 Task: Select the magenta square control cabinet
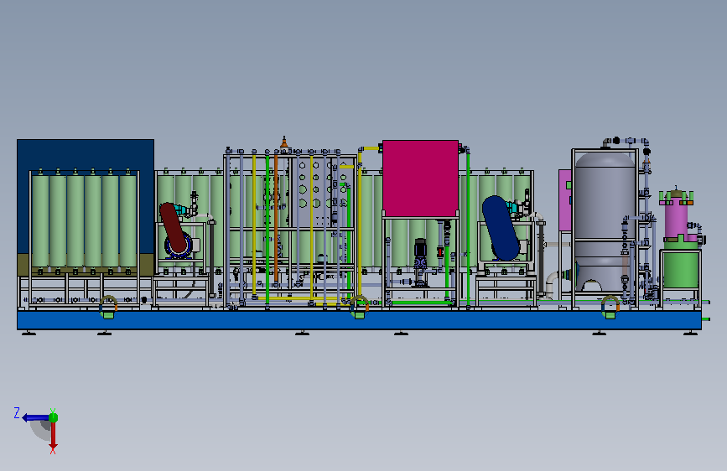420,178
